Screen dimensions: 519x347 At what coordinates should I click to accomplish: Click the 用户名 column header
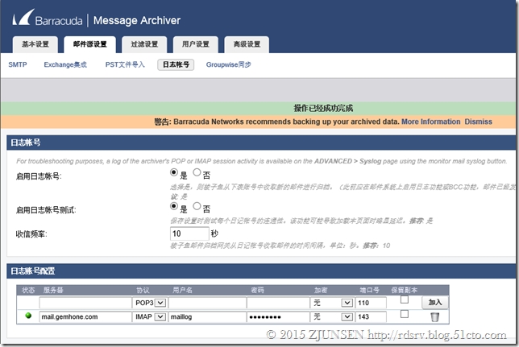pyautogui.click(x=182, y=290)
